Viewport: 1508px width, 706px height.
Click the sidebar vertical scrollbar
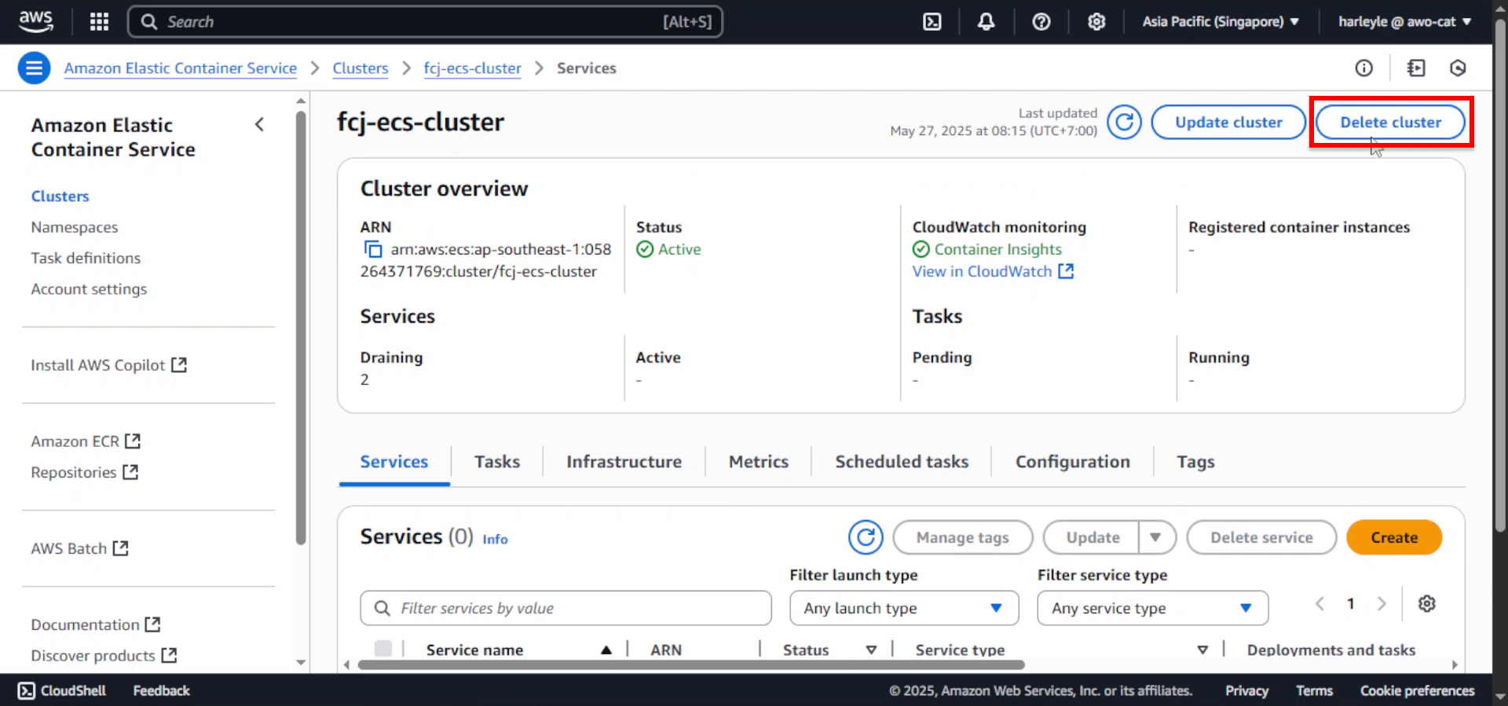tap(301, 328)
